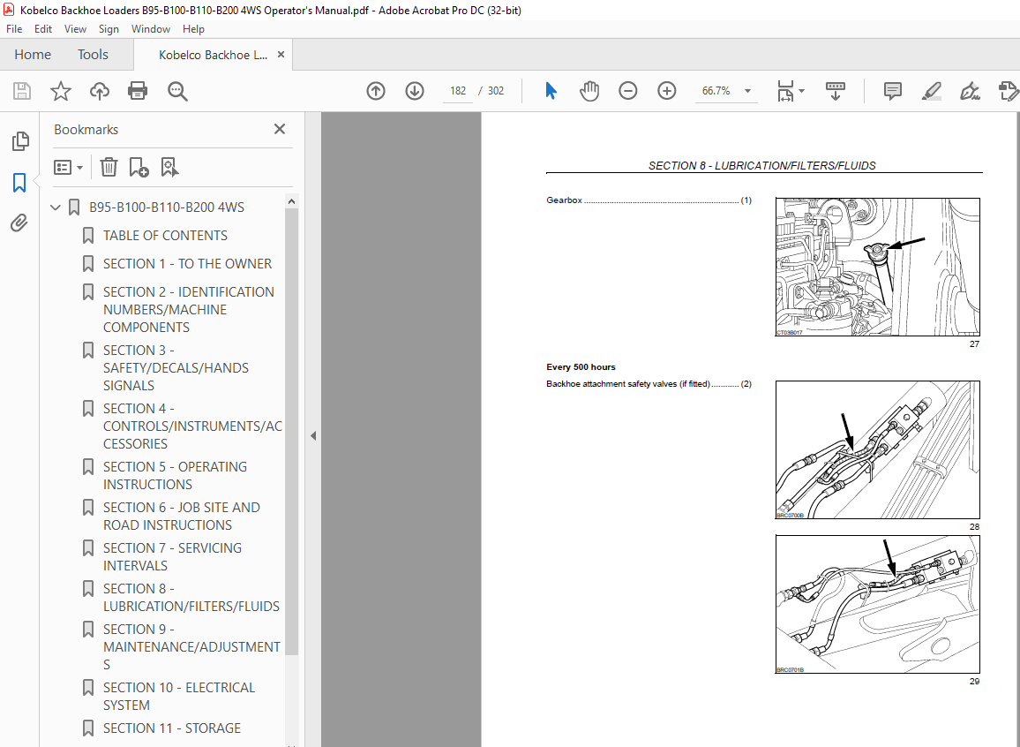Click the hose illustration figure 29

pos(878,605)
